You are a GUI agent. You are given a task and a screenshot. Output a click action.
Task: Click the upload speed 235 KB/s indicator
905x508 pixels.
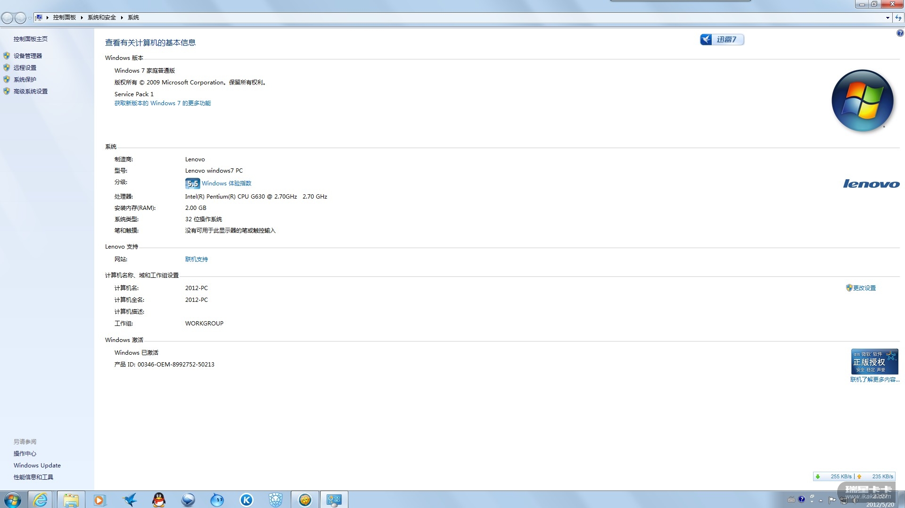[x=876, y=476]
